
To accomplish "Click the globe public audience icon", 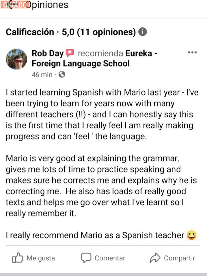I will [62, 75].
